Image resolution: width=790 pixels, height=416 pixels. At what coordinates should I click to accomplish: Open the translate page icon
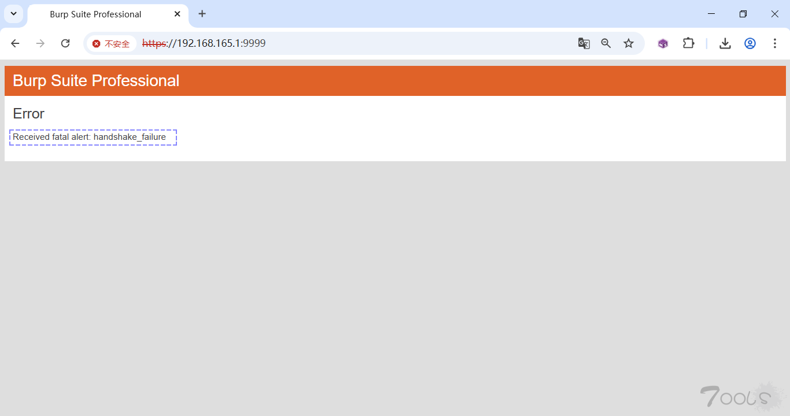click(584, 43)
